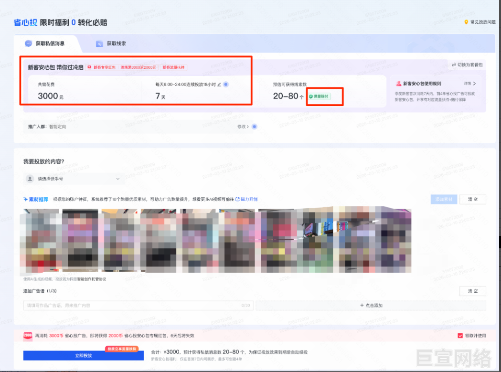This screenshot has height=372, width=501.
Task: Open 详情 for 新客安心包使用规则
Action: click(469, 84)
